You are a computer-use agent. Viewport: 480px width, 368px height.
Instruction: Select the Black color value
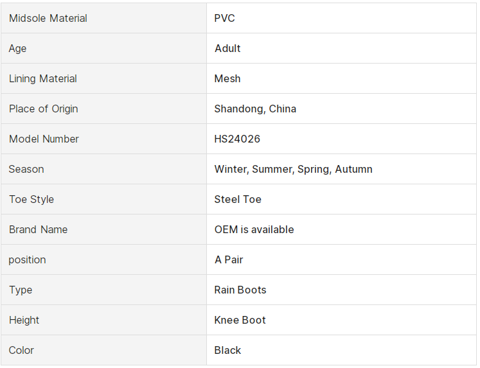[x=227, y=350]
